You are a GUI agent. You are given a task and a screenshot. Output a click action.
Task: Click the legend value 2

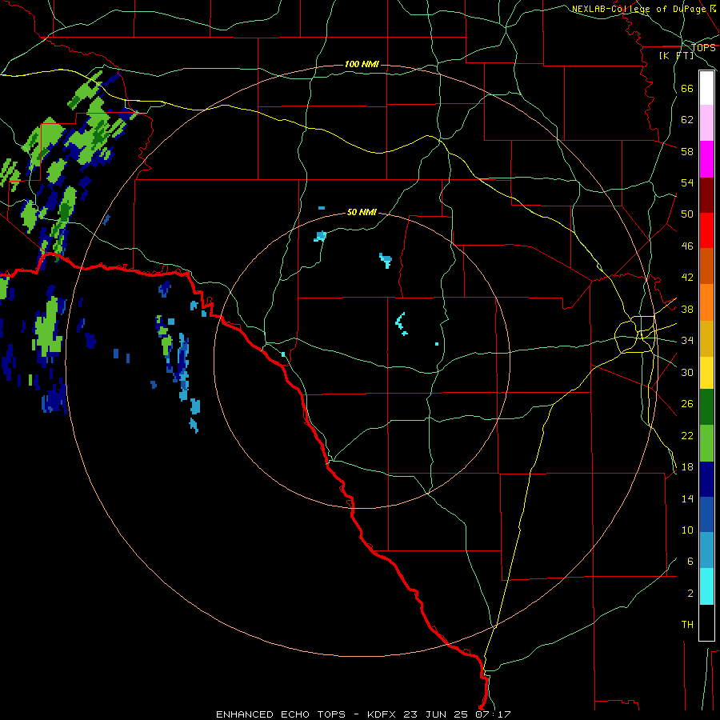690,594
